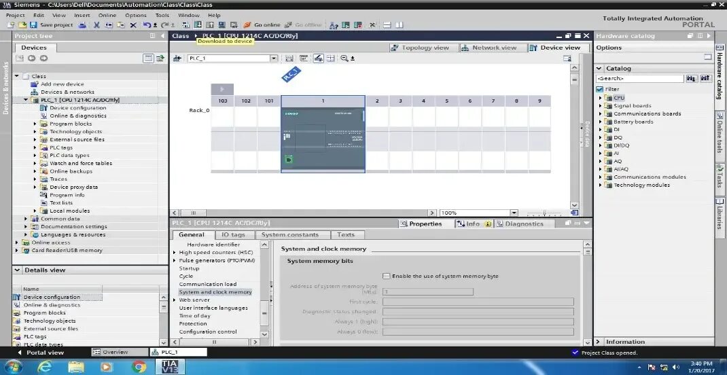The image size is (727, 375).
Task: Open the Online menu
Action: [x=107, y=16]
